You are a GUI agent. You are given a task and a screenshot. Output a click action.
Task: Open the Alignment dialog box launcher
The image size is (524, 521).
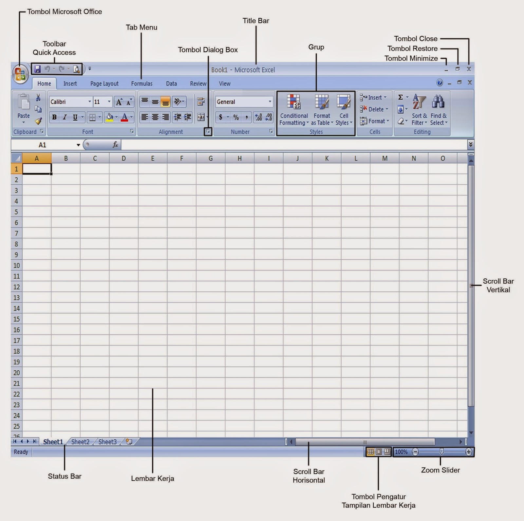pos(208,132)
